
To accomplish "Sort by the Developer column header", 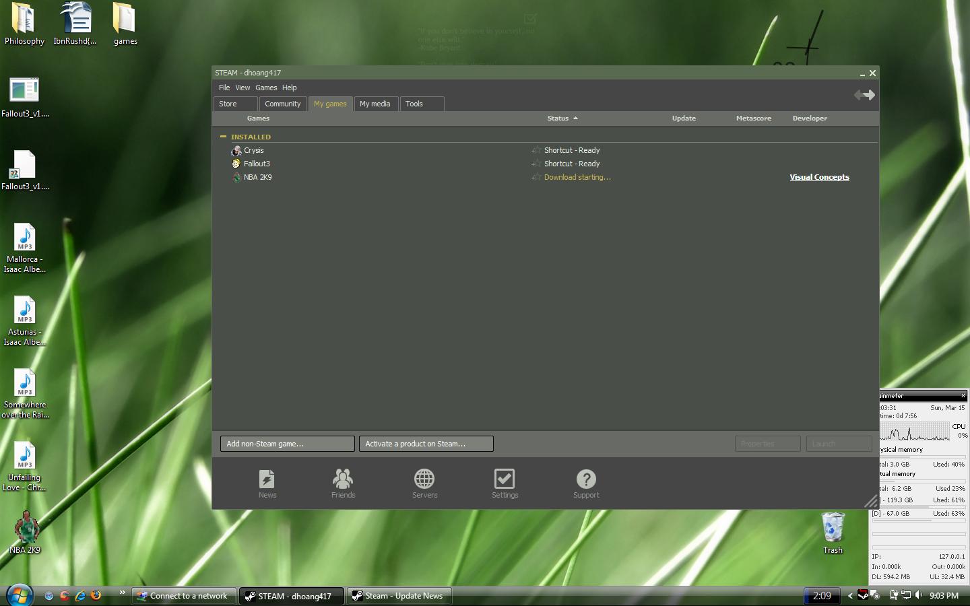I will pos(810,119).
